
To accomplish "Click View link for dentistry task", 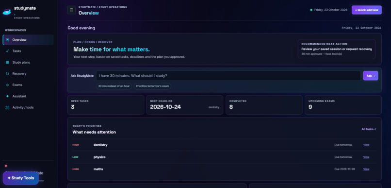I will (x=366, y=145).
